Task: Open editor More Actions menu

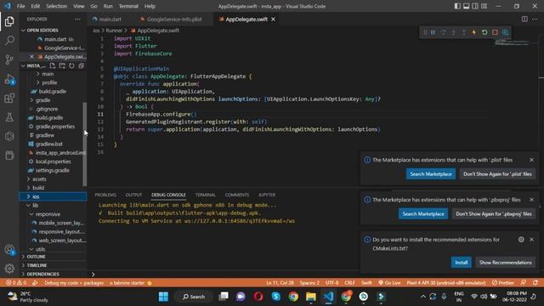Action: coord(535,19)
